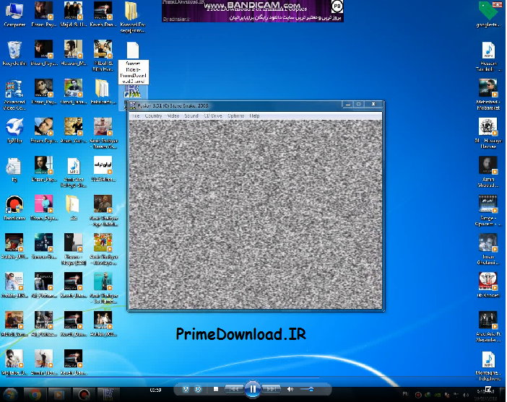Open the File menu in Fusion

coord(136,115)
